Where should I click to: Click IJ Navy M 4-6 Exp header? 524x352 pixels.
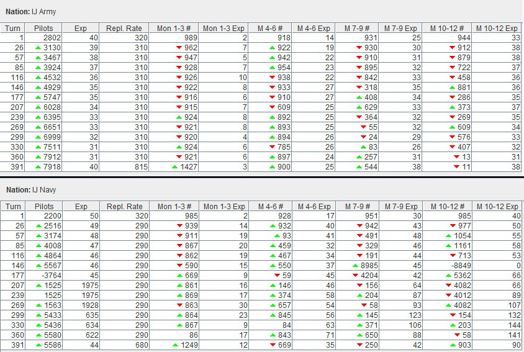click(x=314, y=206)
